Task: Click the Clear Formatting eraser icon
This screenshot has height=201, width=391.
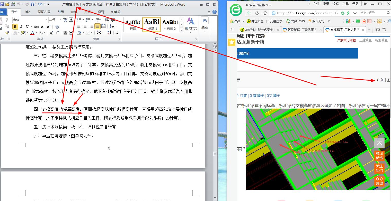Action: click(x=57, y=26)
